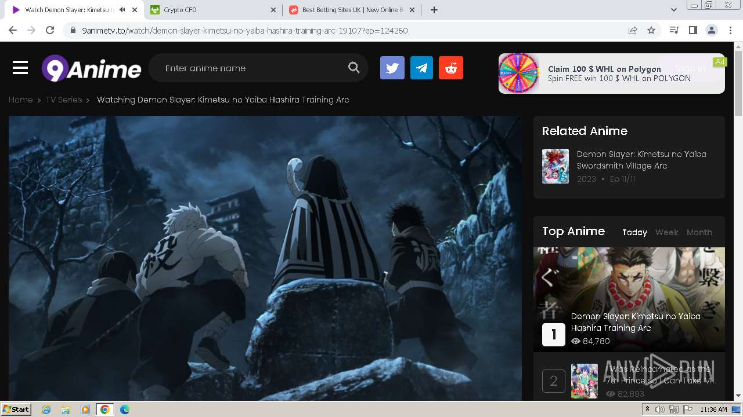Open the Chrome side panel

[693, 30]
